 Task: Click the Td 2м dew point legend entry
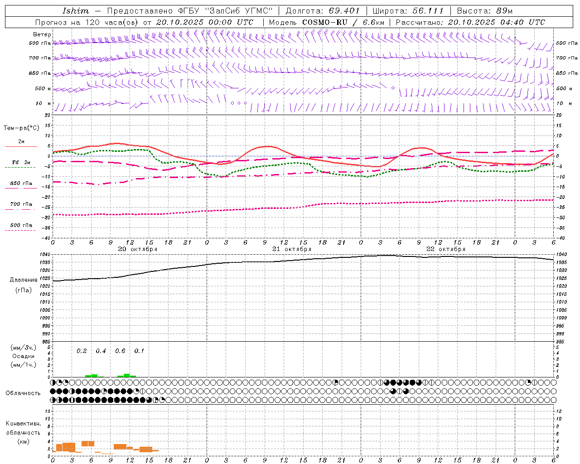pos(21,162)
